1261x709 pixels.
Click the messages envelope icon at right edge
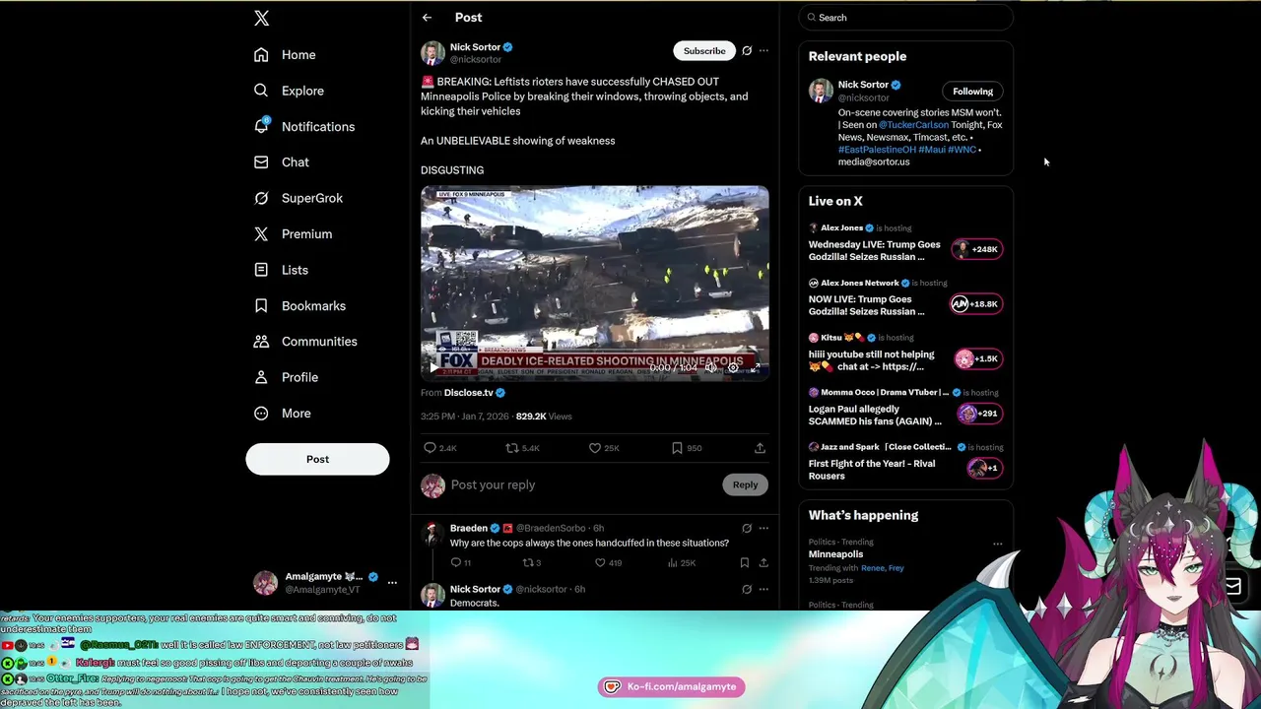[1232, 587]
